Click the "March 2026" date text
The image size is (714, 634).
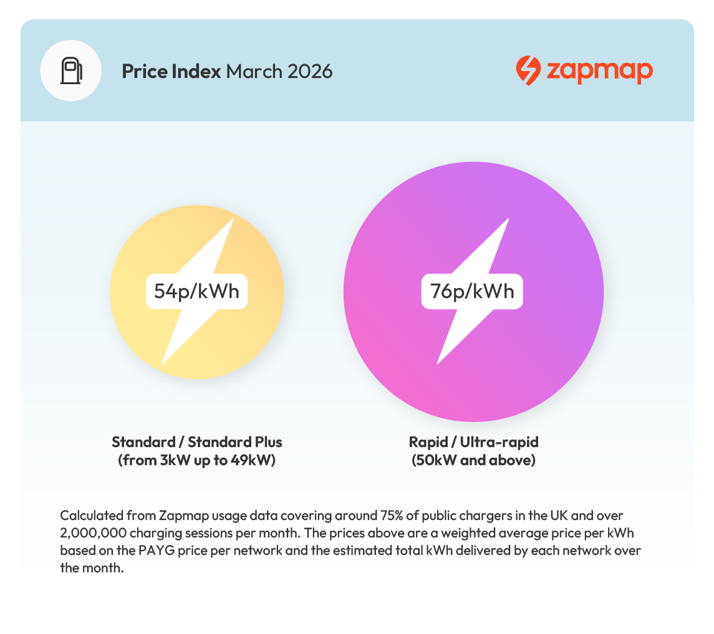tap(279, 72)
